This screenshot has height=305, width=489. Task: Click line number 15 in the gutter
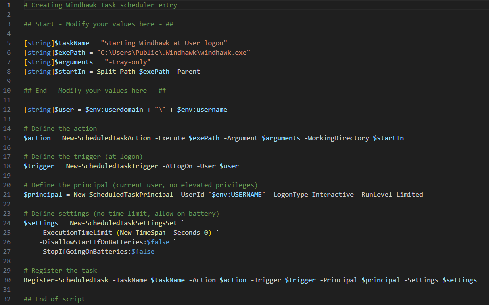[x=7, y=138]
